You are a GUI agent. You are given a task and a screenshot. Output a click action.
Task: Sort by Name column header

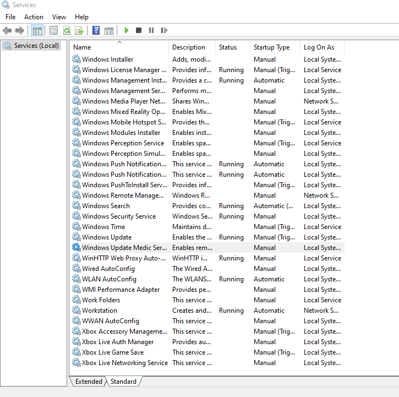click(x=119, y=47)
